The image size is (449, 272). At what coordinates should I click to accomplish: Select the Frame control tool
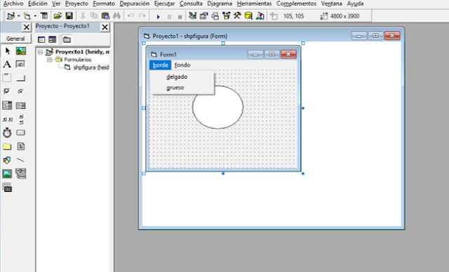coord(7,78)
